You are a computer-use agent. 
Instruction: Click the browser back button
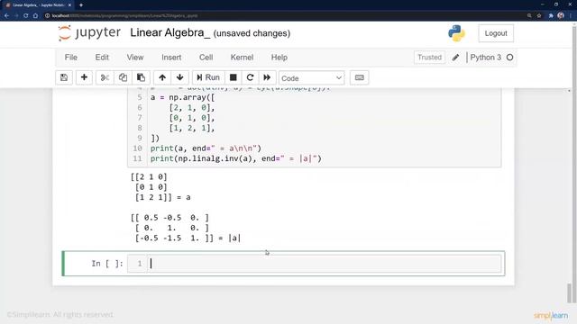pos(6,16)
